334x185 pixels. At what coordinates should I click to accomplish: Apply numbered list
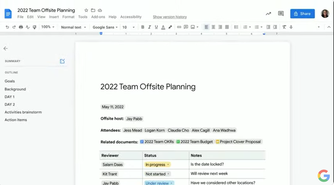tap(245, 27)
